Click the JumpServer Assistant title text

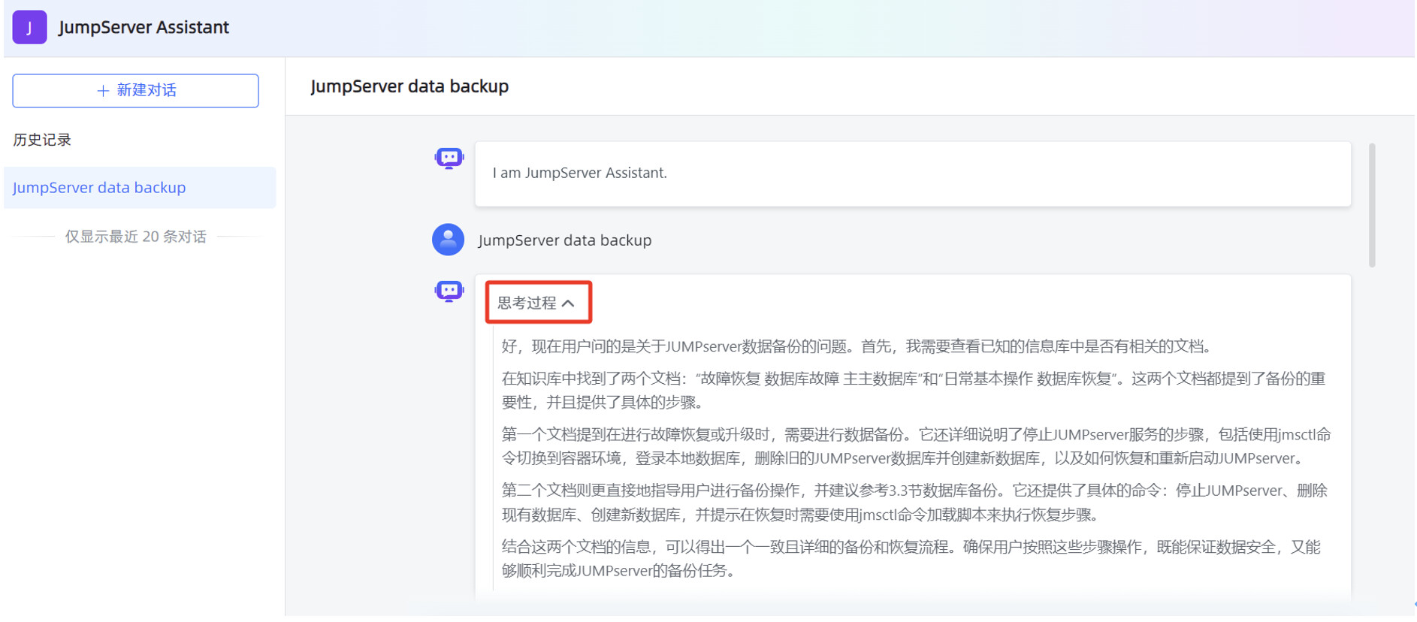click(144, 28)
